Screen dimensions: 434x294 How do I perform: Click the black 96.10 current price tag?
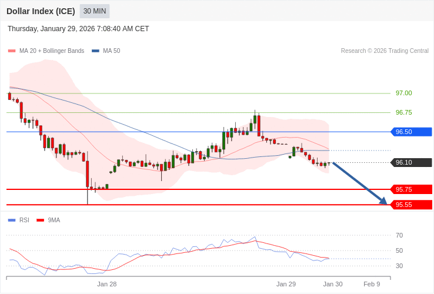(x=411, y=162)
